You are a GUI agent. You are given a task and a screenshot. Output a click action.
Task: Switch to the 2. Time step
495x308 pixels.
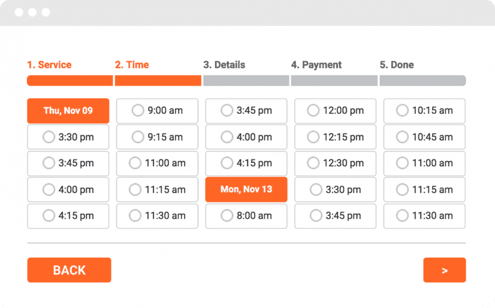pos(132,65)
